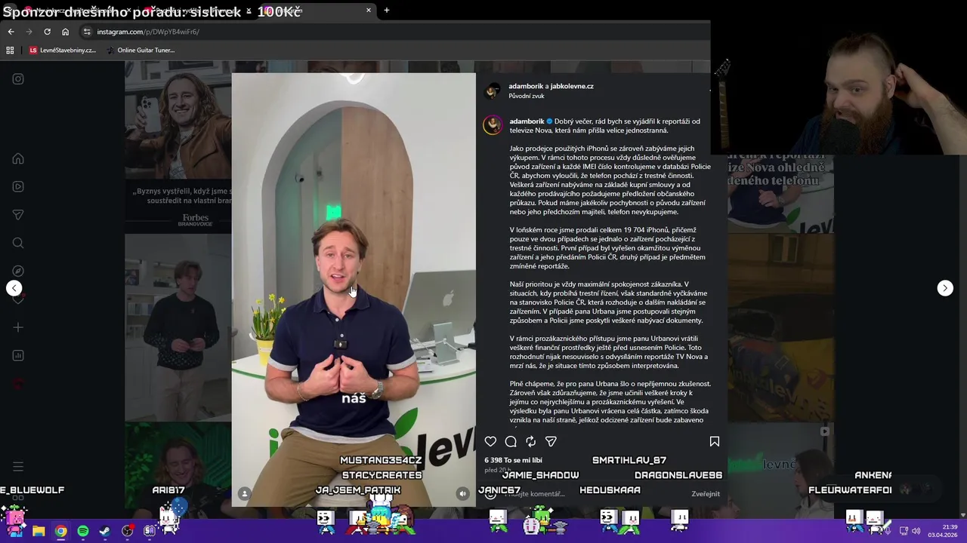Screen dimensions: 967x543
Task: Open Reels in the Instagram sidebar
Action: point(18,187)
